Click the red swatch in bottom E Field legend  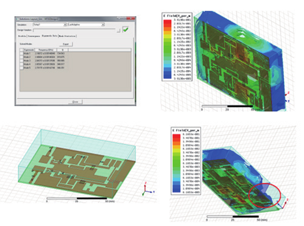(x=176, y=136)
